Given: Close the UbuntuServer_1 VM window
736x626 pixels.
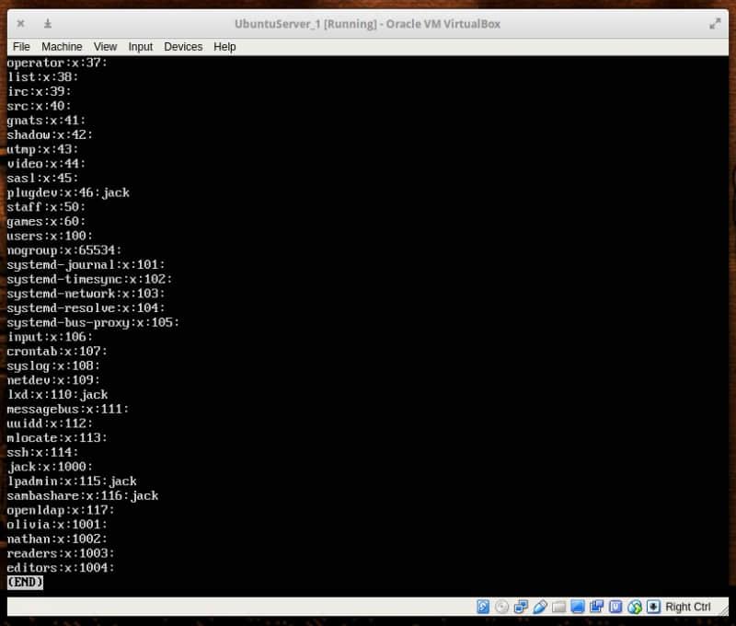Looking at the screenshot, I should (20, 24).
